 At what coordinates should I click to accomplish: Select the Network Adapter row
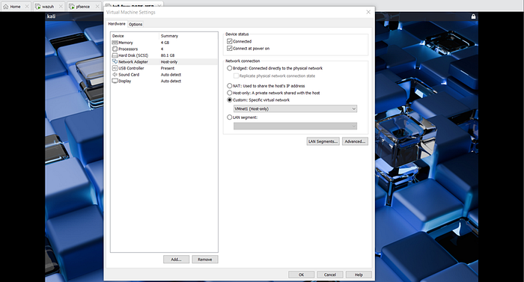(x=164, y=62)
